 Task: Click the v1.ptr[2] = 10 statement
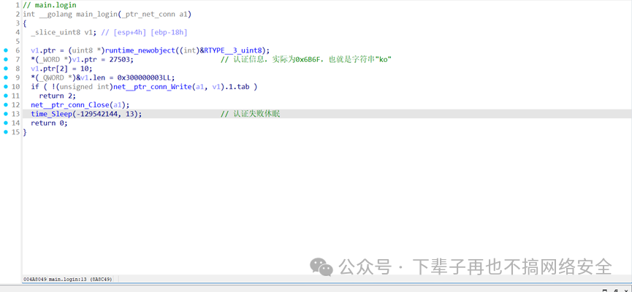(x=61, y=69)
